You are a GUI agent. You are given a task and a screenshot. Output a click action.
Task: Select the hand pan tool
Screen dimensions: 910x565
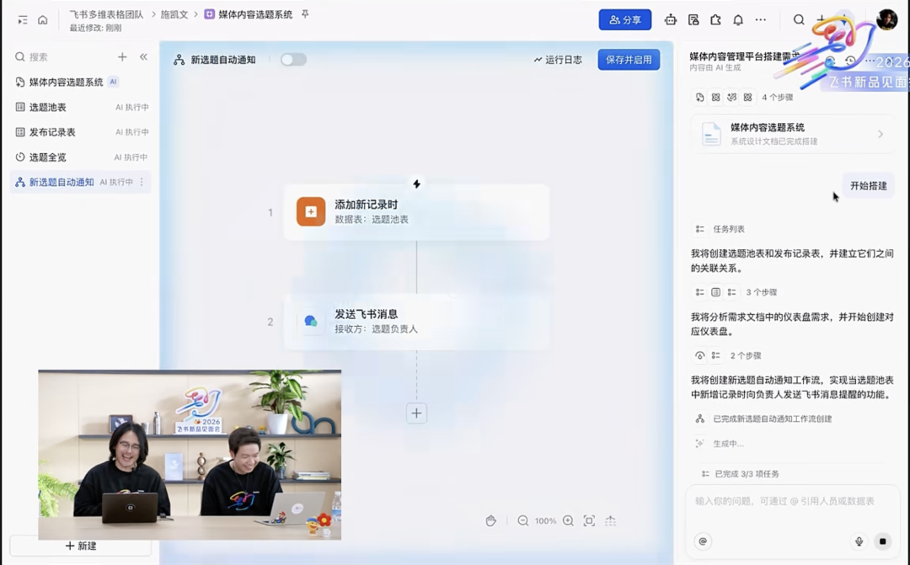(x=491, y=521)
